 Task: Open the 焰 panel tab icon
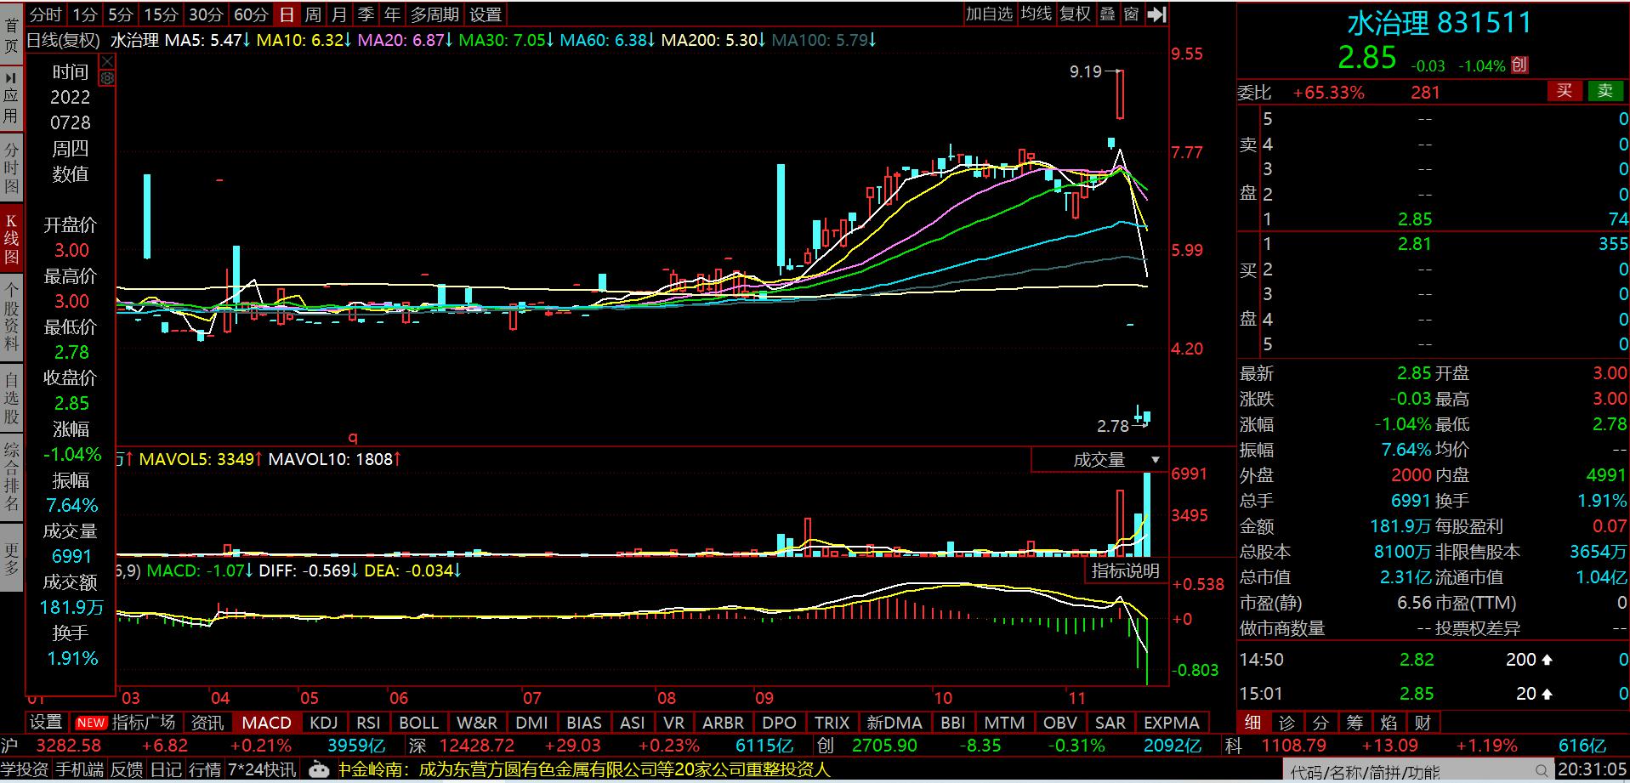point(1389,723)
